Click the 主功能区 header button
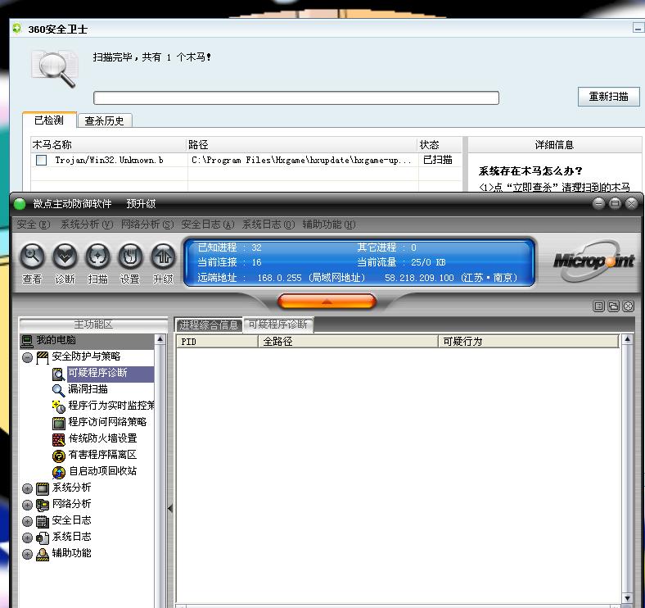 93,324
